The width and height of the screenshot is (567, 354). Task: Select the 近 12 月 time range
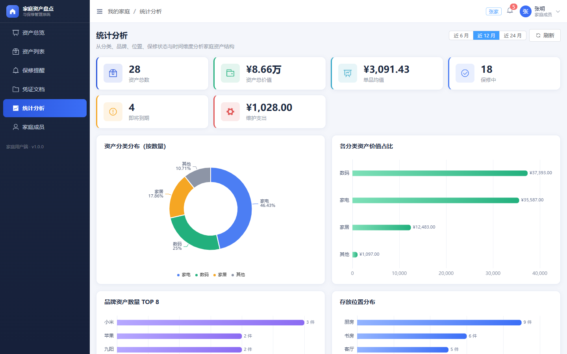click(x=486, y=35)
